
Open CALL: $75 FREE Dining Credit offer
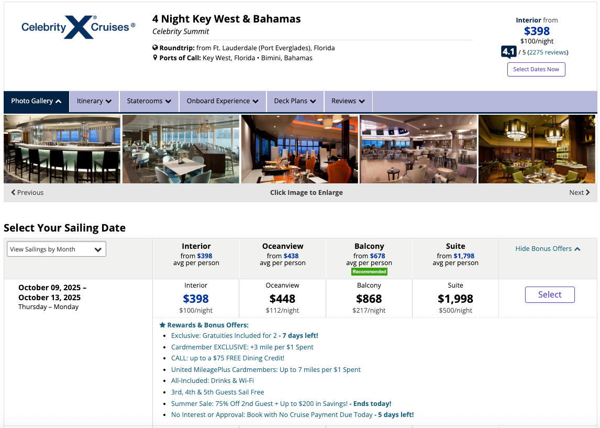tap(228, 358)
